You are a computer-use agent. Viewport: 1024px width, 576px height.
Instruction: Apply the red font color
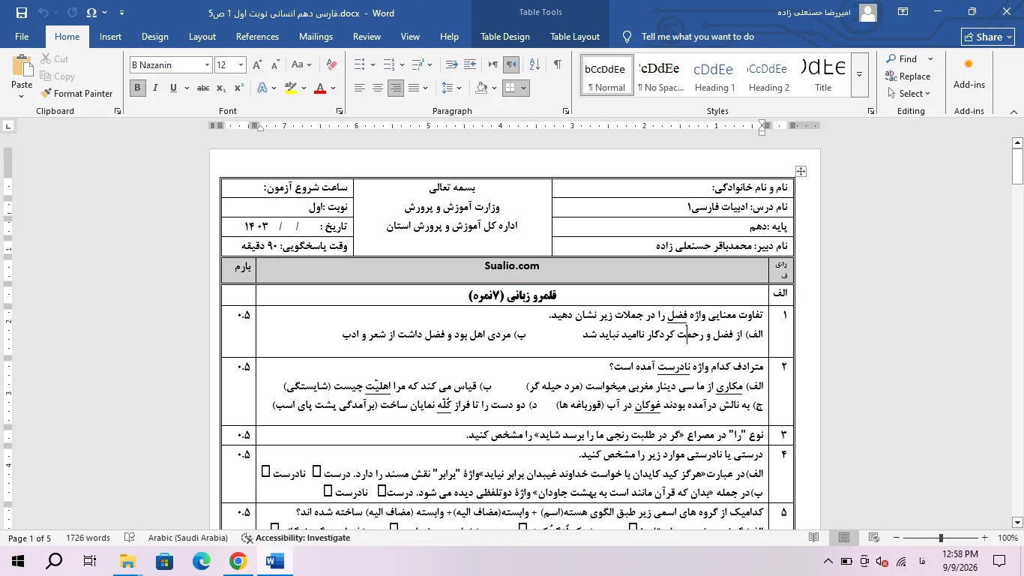click(320, 88)
